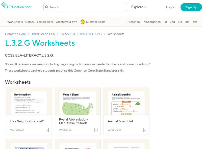Open the Worksheets nav menu
202x149 pixels.
click(15, 22)
